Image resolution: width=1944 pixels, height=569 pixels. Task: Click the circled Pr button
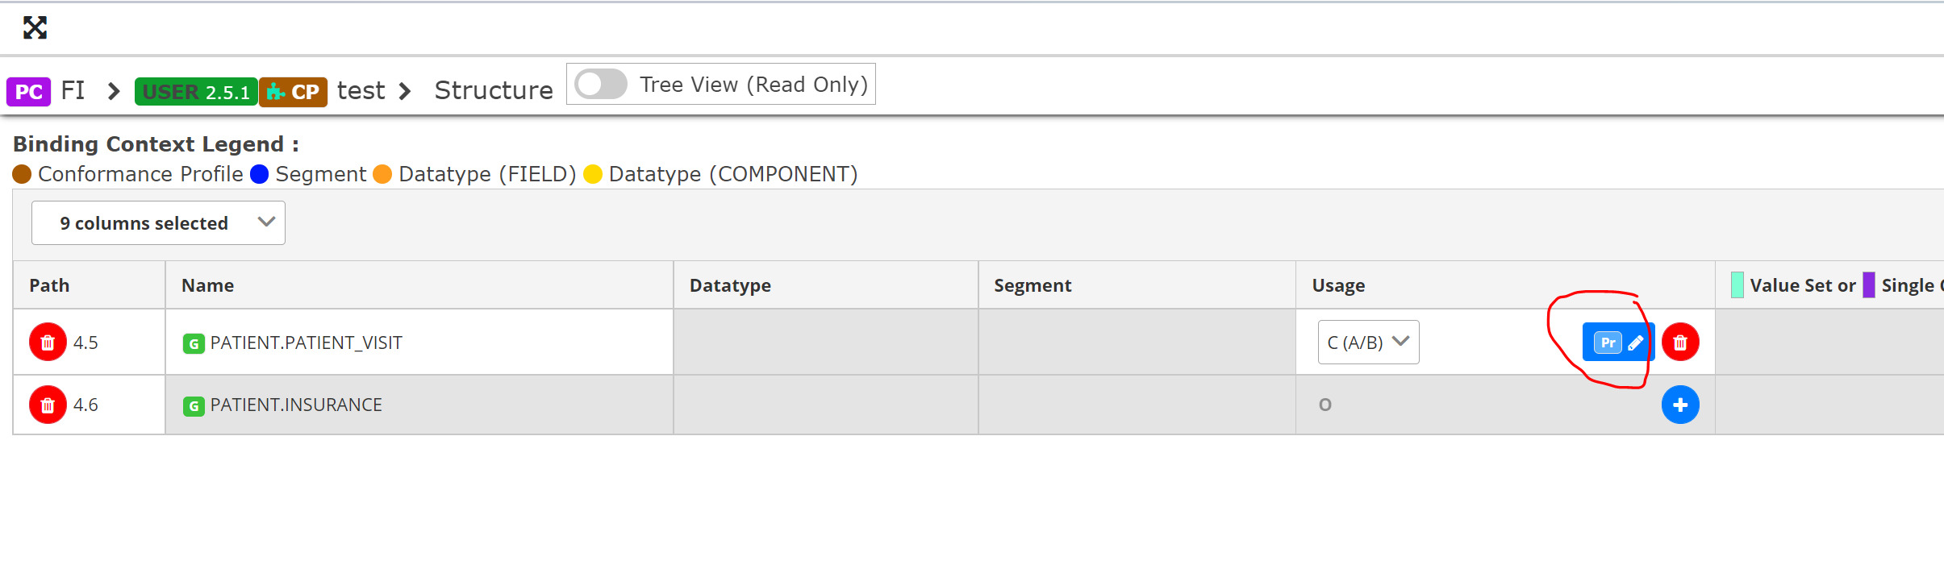tap(1608, 343)
